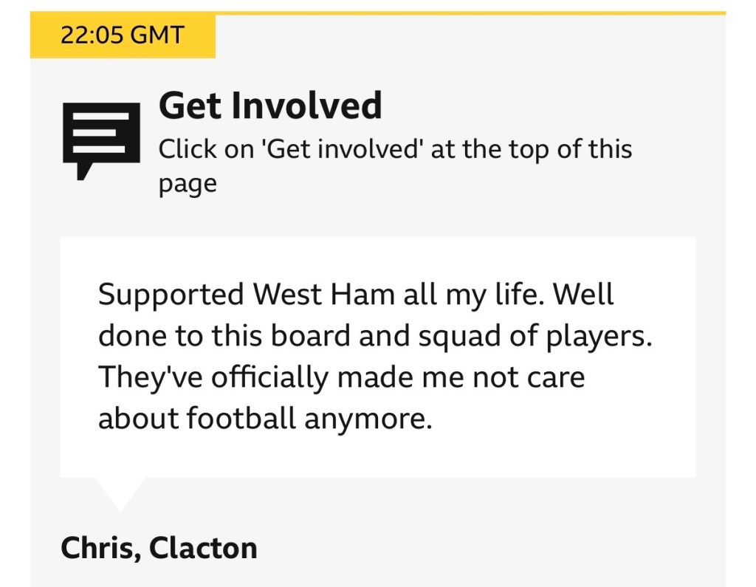
Task: Select the 22:05 GMT timestamp badge
Action: click(x=123, y=36)
